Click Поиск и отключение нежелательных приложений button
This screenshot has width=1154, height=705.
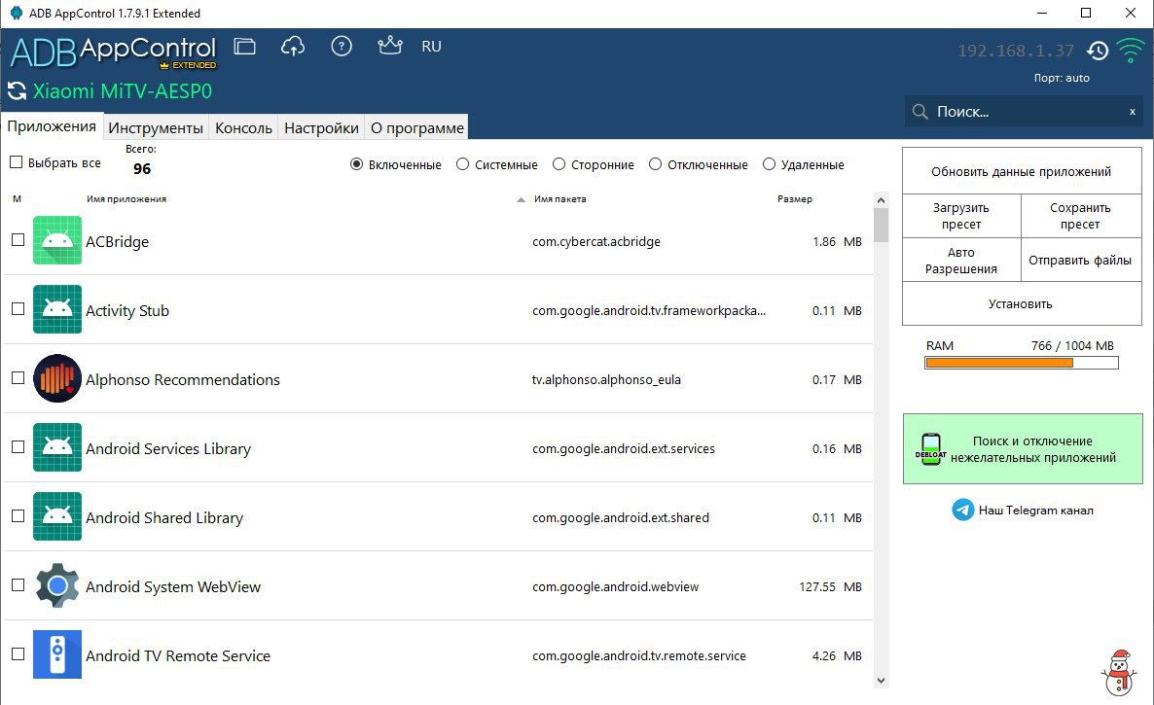point(1023,449)
